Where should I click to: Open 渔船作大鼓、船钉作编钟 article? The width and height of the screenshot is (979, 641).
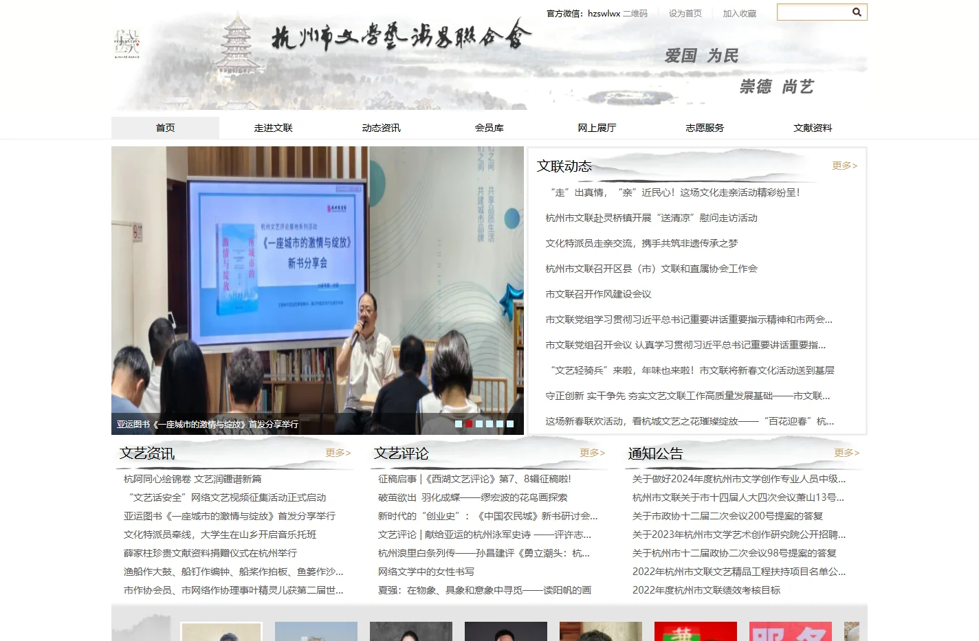coord(234,572)
